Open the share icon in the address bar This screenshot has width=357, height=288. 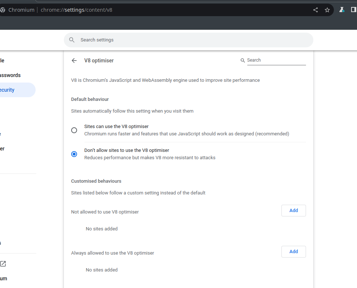[315, 10]
